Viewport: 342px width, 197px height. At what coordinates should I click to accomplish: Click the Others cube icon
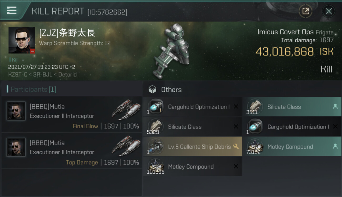(152, 90)
